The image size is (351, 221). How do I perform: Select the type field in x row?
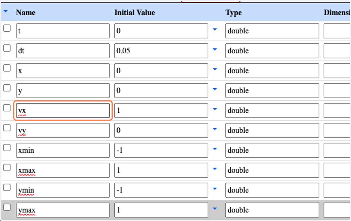(x=272, y=71)
